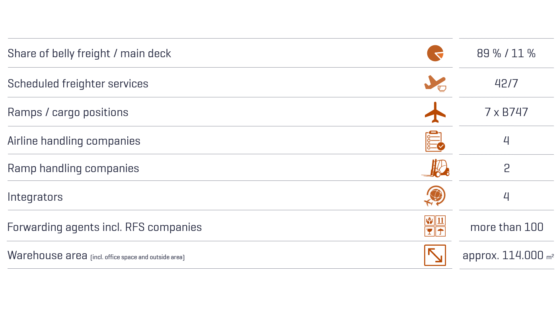Image resolution: width=557 pixels, height=318 pixels.
Task: Click the forklift icon
Action: click(435, 168)
